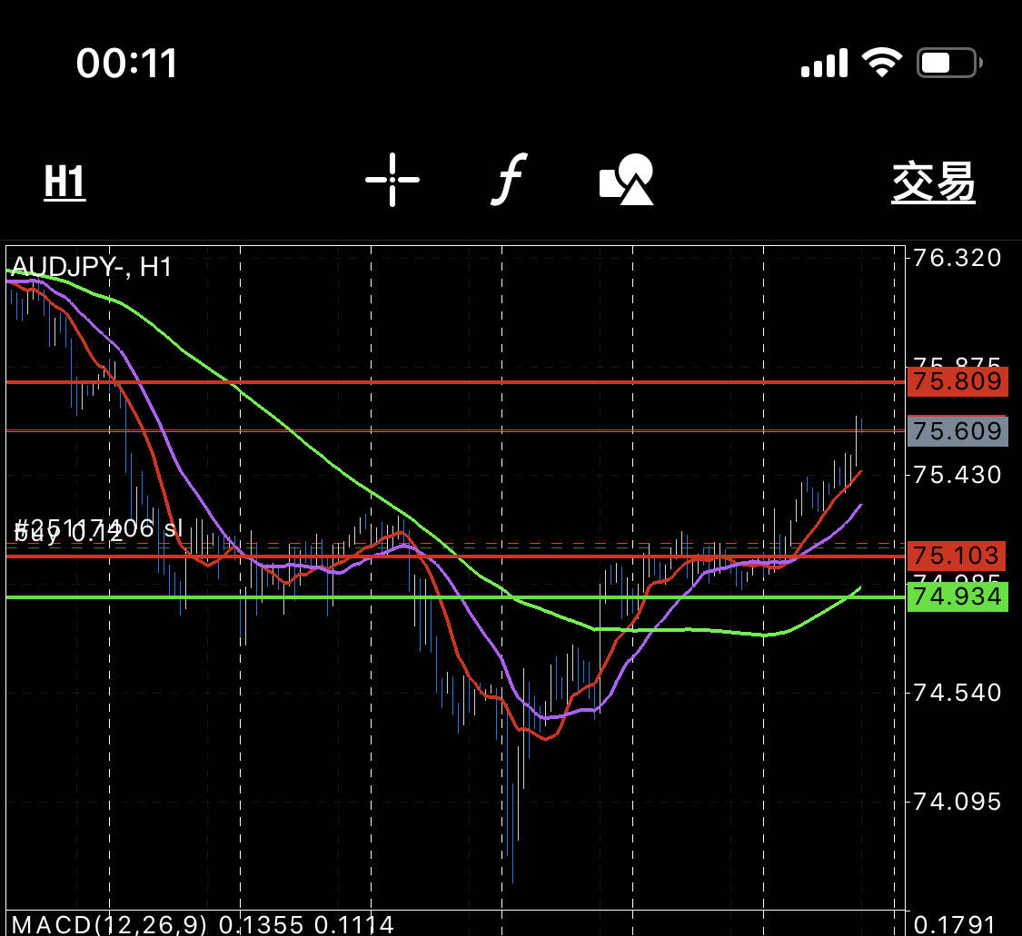Tap the battery status icon
This screenshot has width=1022, height=936.
click(x=949, y=63)
